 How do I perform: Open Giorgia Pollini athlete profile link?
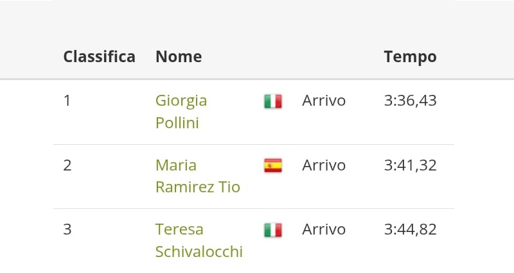[x=181, y=101]
